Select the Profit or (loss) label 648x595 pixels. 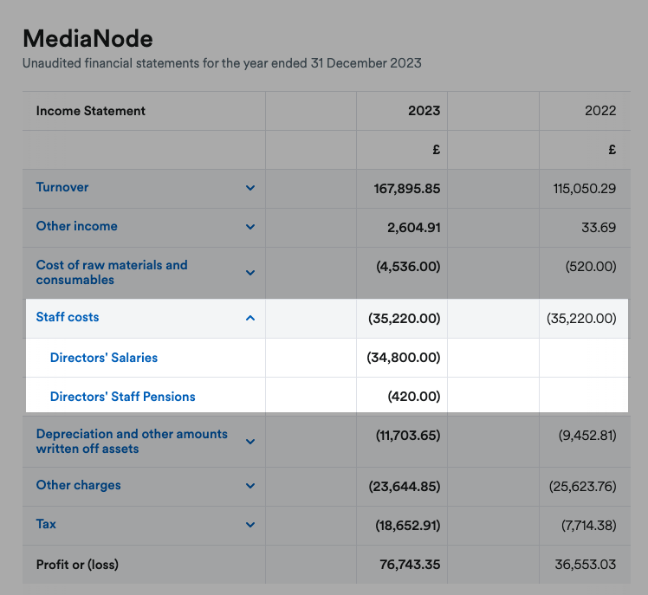click(77, 565)
